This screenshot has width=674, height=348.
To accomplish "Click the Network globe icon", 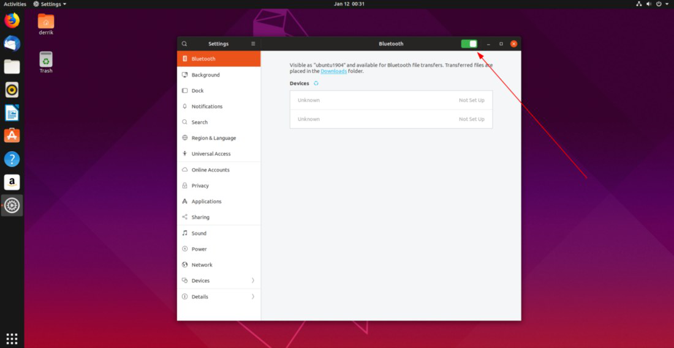I will pos(185,265).
